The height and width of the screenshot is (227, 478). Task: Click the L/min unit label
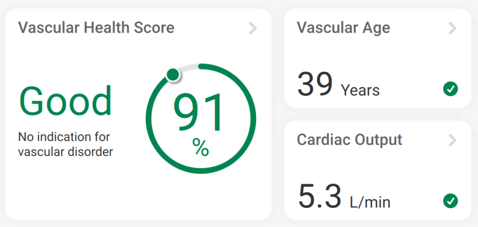pyautogui.click(x=370, y=202)
